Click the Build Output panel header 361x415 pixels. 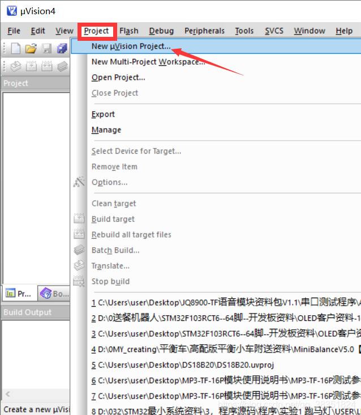[36, 312]
